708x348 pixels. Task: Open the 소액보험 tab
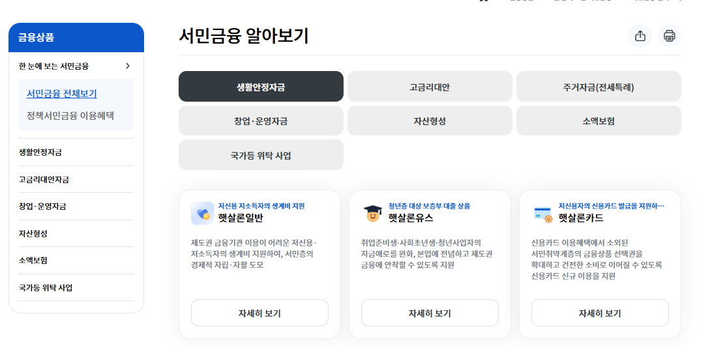598,121
